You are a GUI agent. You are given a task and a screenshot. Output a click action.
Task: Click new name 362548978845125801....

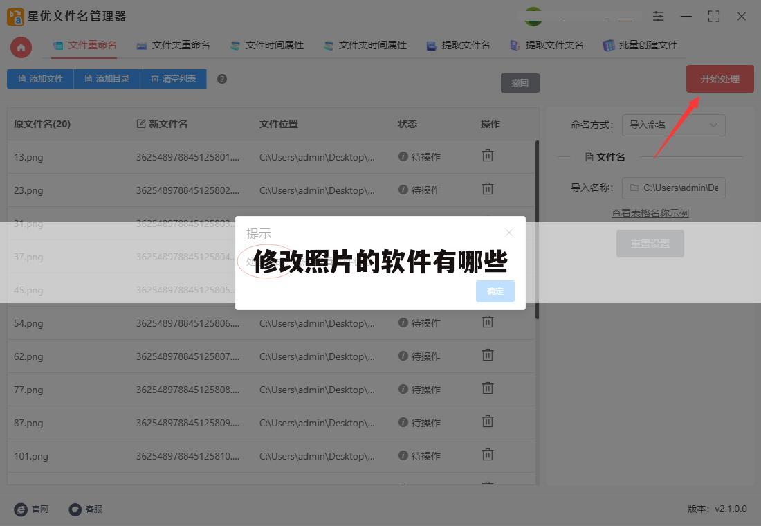187,157
